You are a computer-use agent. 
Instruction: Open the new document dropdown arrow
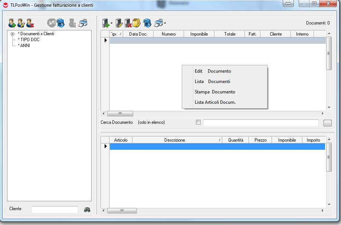coord(111,23)
